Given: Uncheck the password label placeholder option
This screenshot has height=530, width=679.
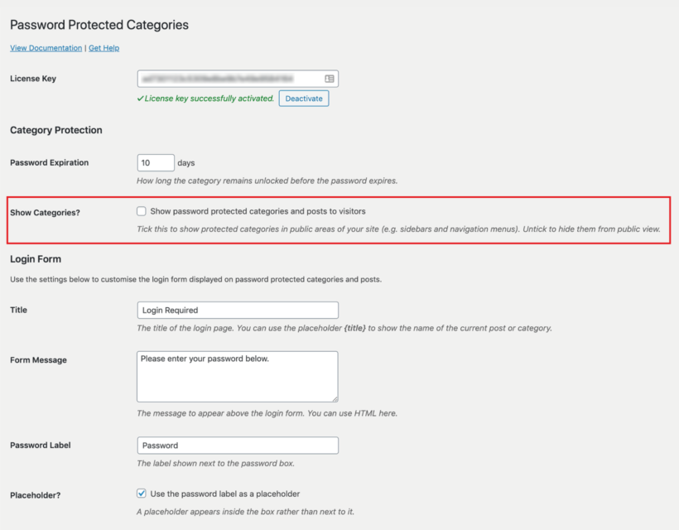Looking at the screenshot, I should click(x=141, y=494).
